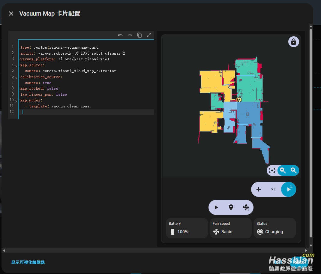This screenshot has width=321, height=274.
Task: Open the Fan speed Basic tile
Action: coord(230,228)
